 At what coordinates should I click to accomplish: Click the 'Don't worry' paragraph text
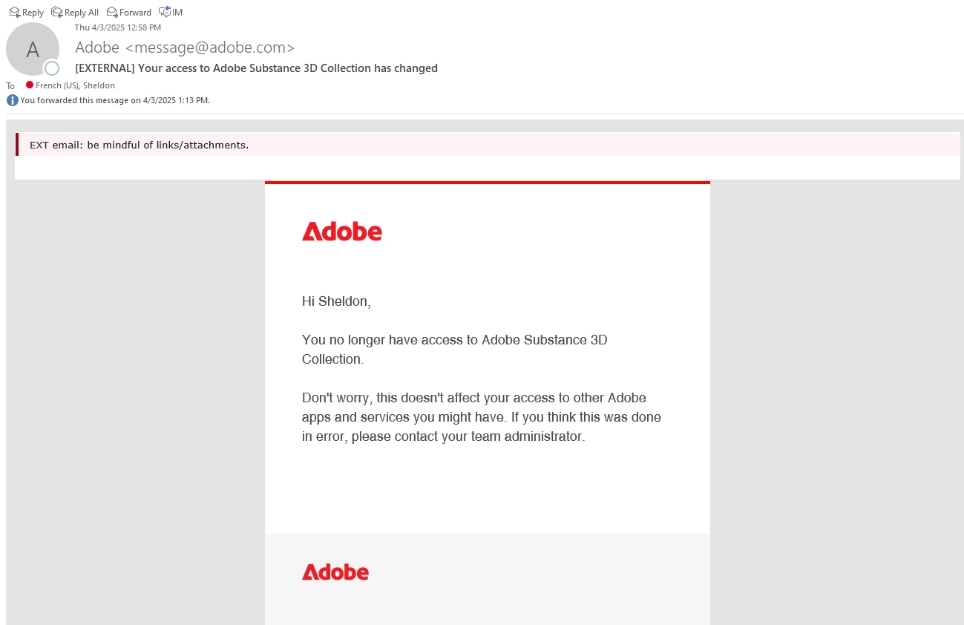(481, 417)
